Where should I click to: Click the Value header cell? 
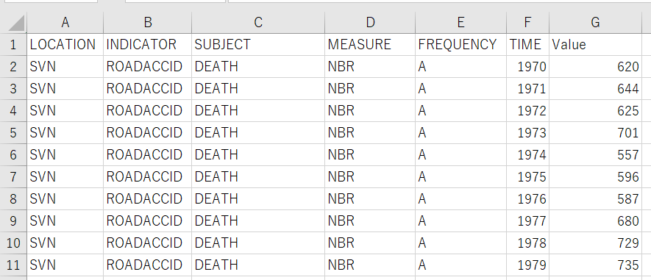595,44
